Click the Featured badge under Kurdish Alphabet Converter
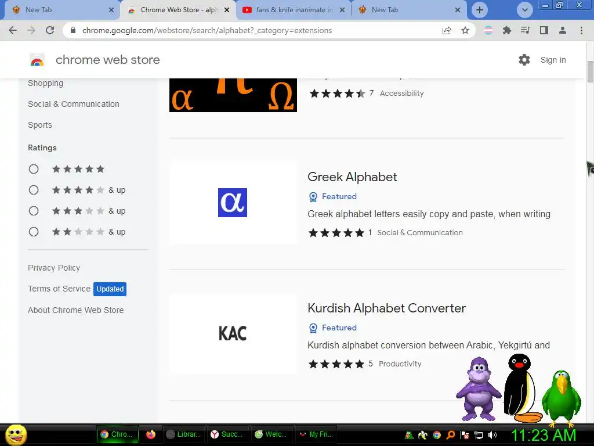Image resolution: width=594 pixels, height=446 pixels. tap(334, 328)
